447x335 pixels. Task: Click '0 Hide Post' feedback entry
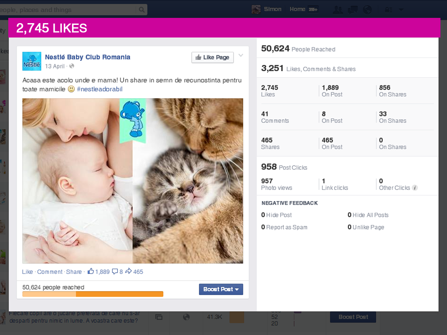pos(276,215)
